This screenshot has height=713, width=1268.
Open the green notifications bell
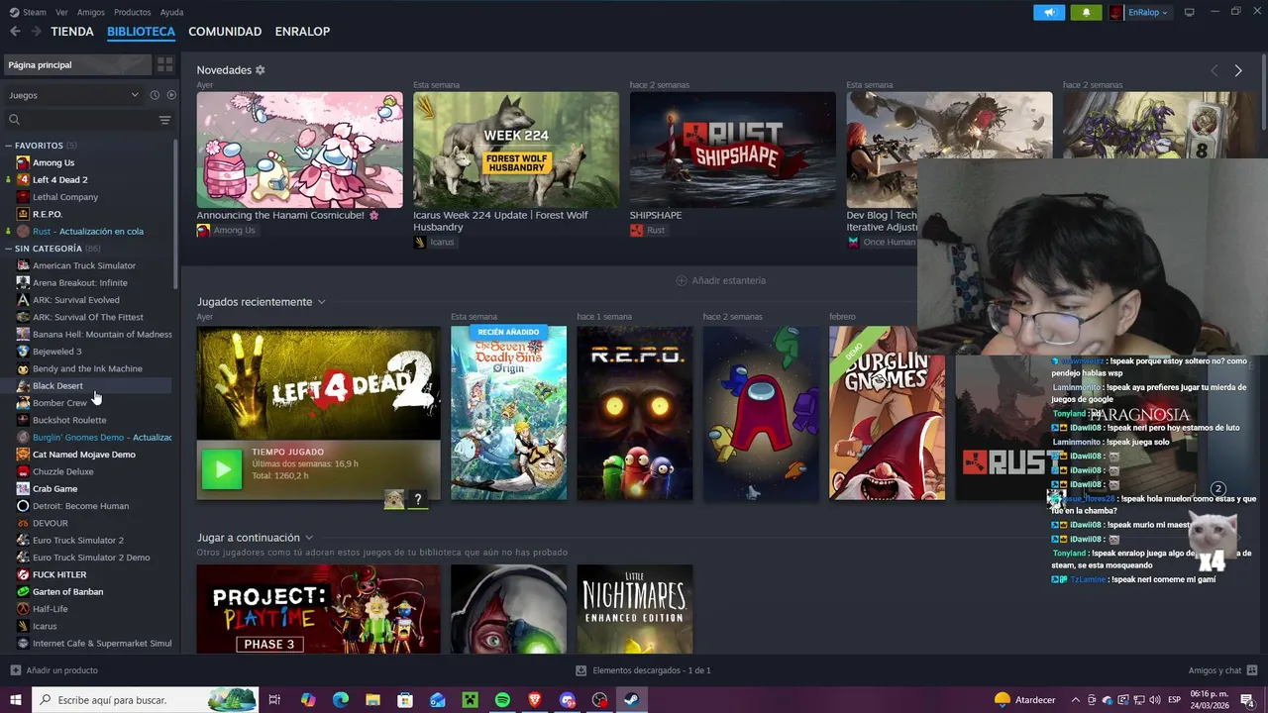point(1086,12)
